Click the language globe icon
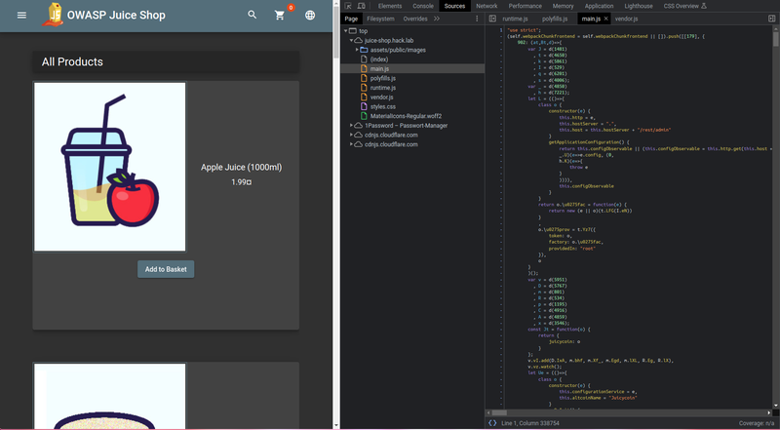The height and width of the screenshot is (430, 780). (310, 16)
